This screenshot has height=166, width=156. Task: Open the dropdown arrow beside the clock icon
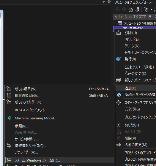(x=152, y=10)
